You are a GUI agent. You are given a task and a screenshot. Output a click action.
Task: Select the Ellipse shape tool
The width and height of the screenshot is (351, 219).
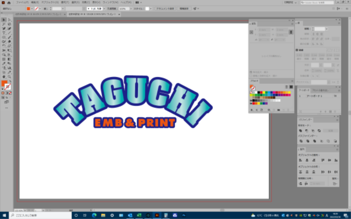4,37
